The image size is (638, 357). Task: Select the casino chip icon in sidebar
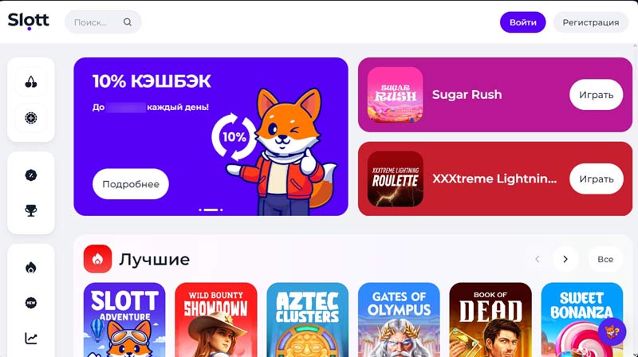[x=31, y=118]
